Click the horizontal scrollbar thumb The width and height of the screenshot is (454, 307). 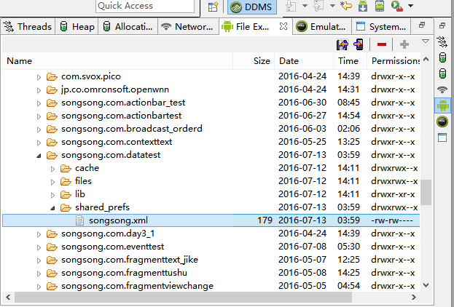(x=183, y=297)
